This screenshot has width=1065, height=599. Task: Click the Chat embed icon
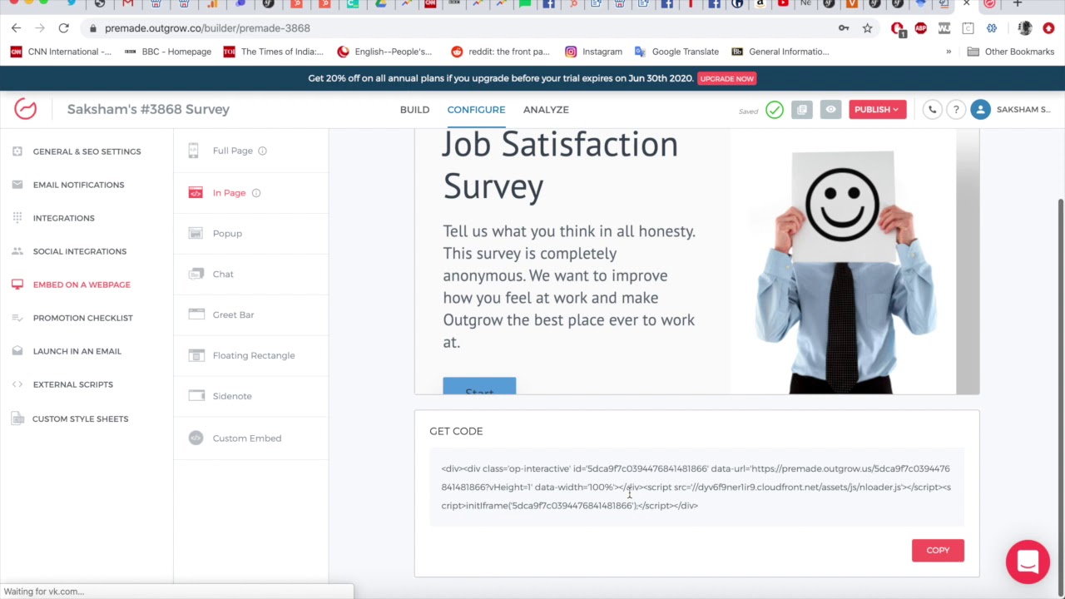196,274
